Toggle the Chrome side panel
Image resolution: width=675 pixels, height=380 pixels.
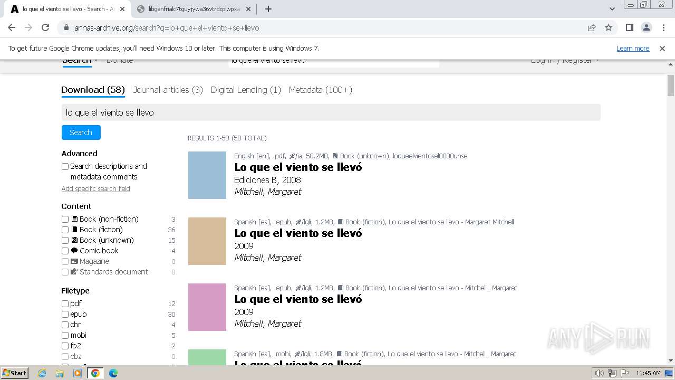629,27
